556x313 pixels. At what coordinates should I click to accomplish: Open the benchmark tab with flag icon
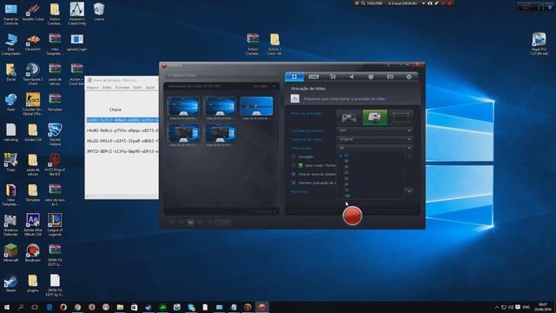pos(333,77)
